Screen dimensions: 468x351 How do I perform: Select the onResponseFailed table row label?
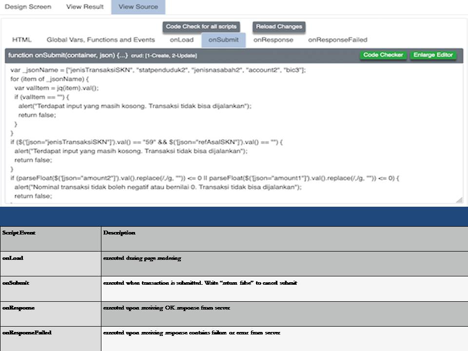tap(27, 332)
